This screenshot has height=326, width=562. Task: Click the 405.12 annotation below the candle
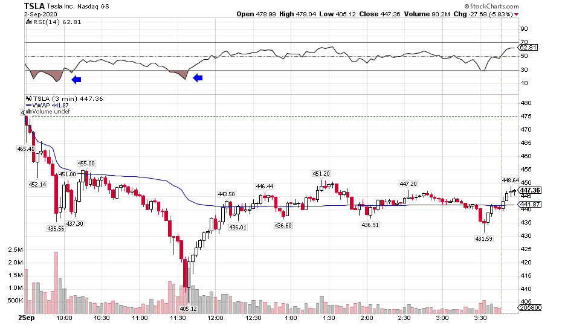click(189, 309)
